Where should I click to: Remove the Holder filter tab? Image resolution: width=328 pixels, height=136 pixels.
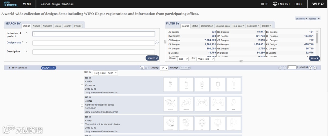(x=270, y=26)
